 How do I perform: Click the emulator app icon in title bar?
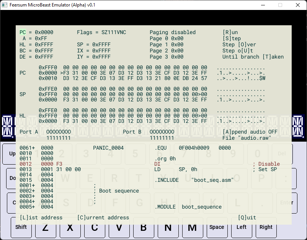point(5,5)
